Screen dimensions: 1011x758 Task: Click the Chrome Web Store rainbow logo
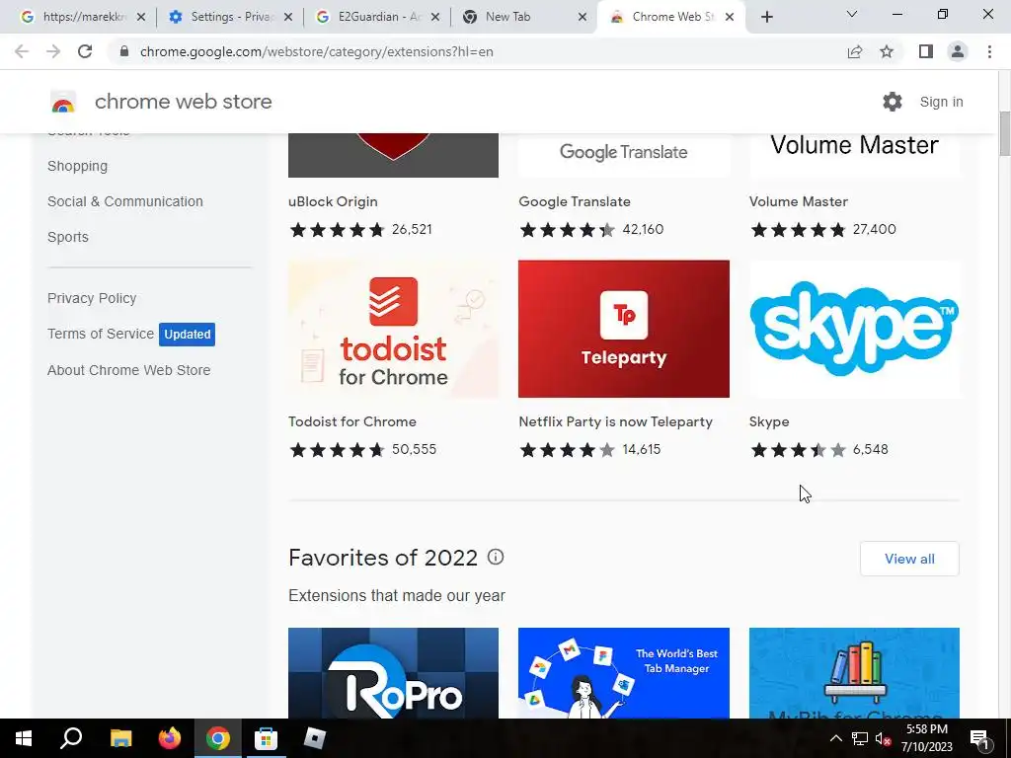63,102
